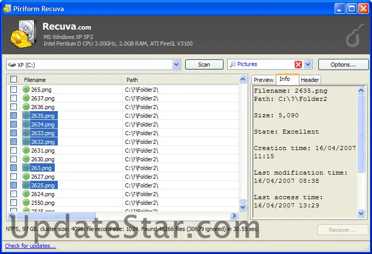Tick the checkbox for 2627.png
372x254 pixels.
click(x=13, y=176)
